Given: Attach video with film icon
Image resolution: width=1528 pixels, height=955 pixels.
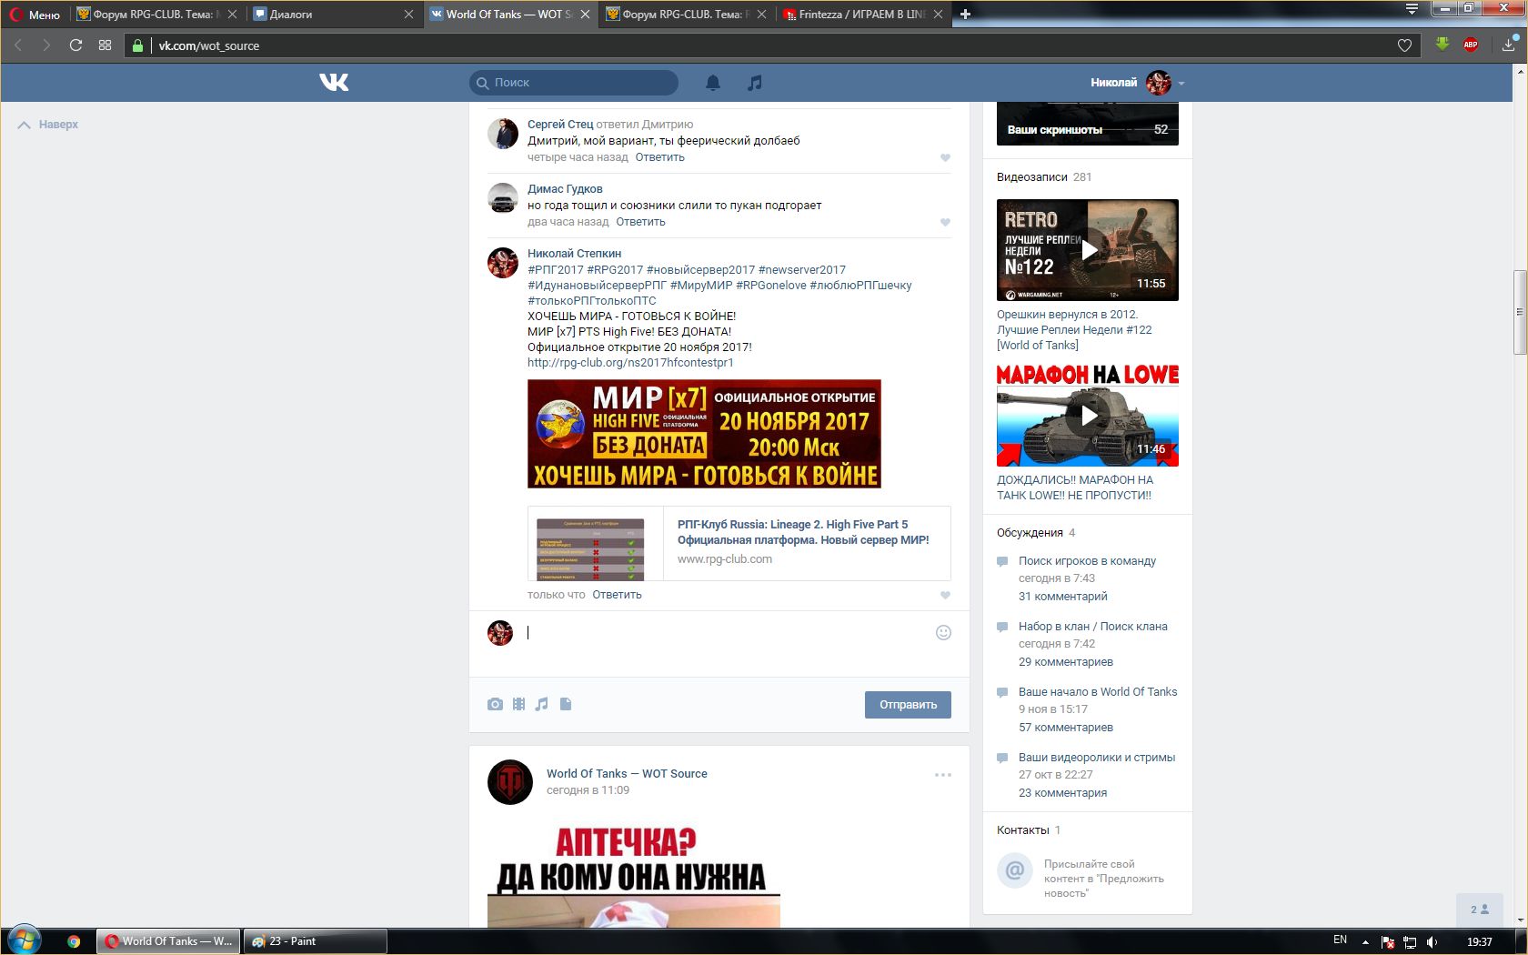Looking at the screenshot, I should pos(518,704).
